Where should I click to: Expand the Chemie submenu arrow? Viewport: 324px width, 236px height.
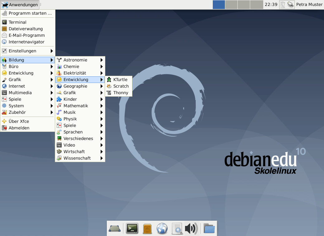tap(102, 67)
